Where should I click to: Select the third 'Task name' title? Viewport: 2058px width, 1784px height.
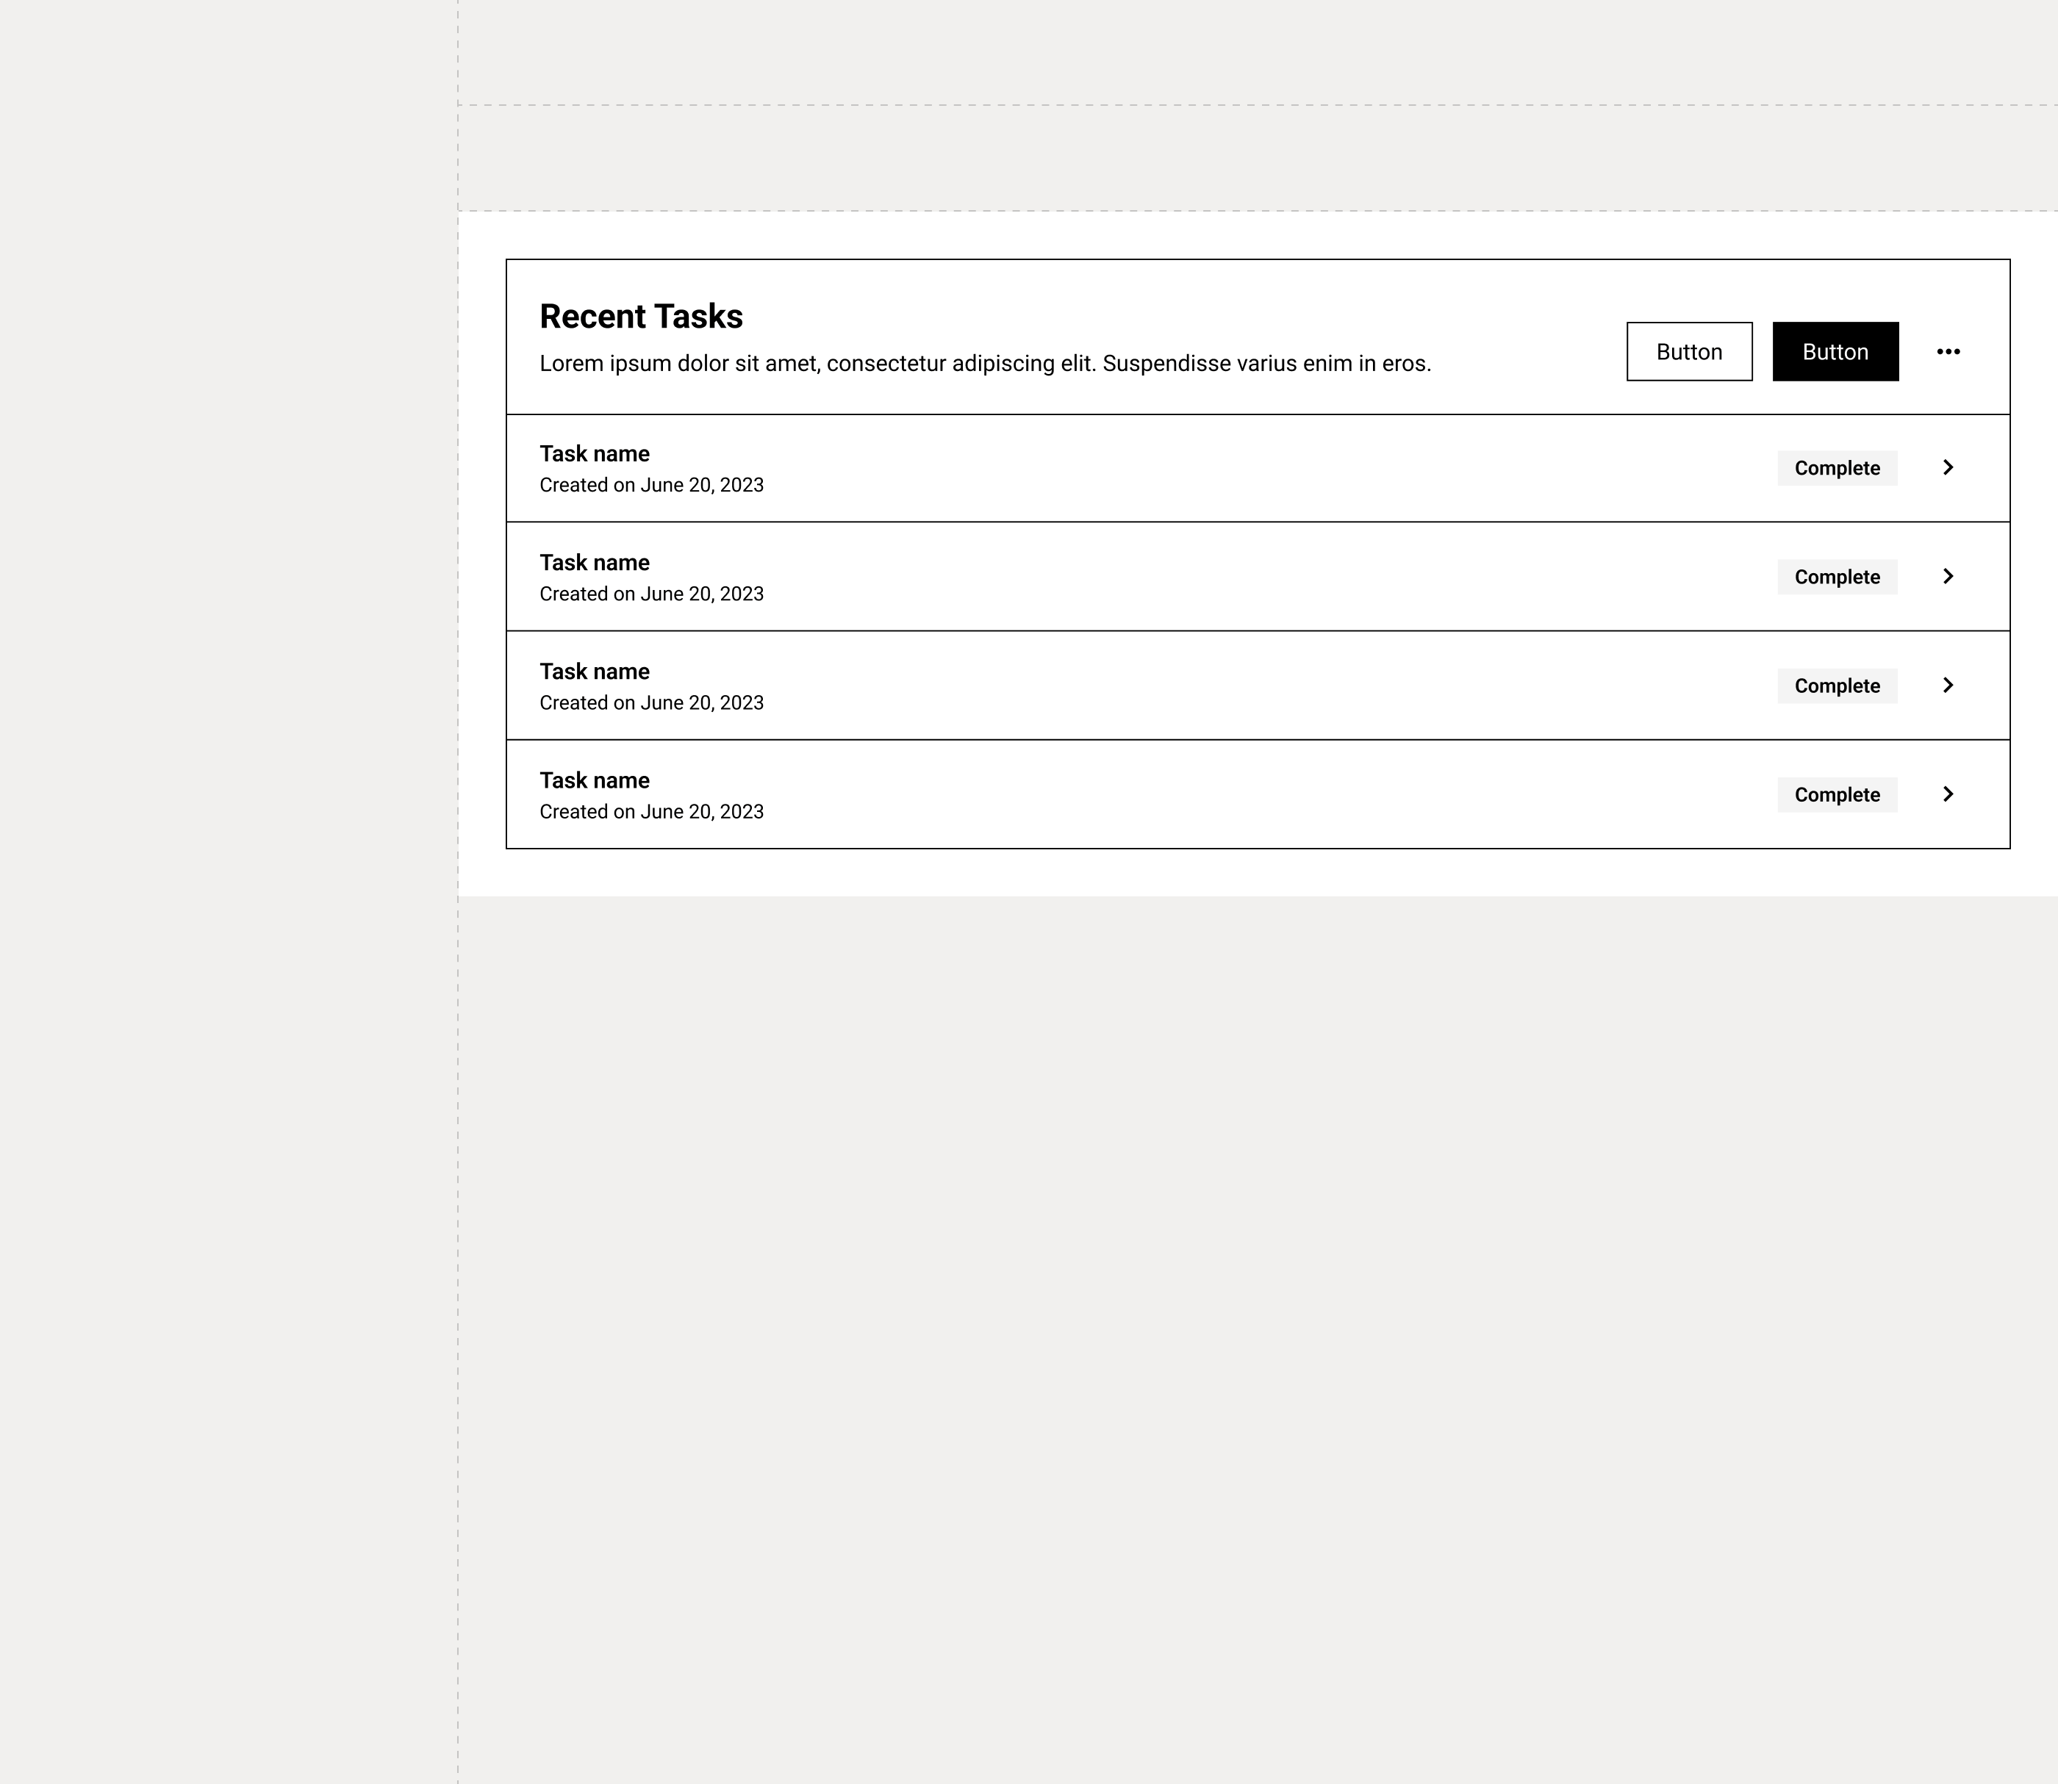pyautogui.click(x=595, y=672)
